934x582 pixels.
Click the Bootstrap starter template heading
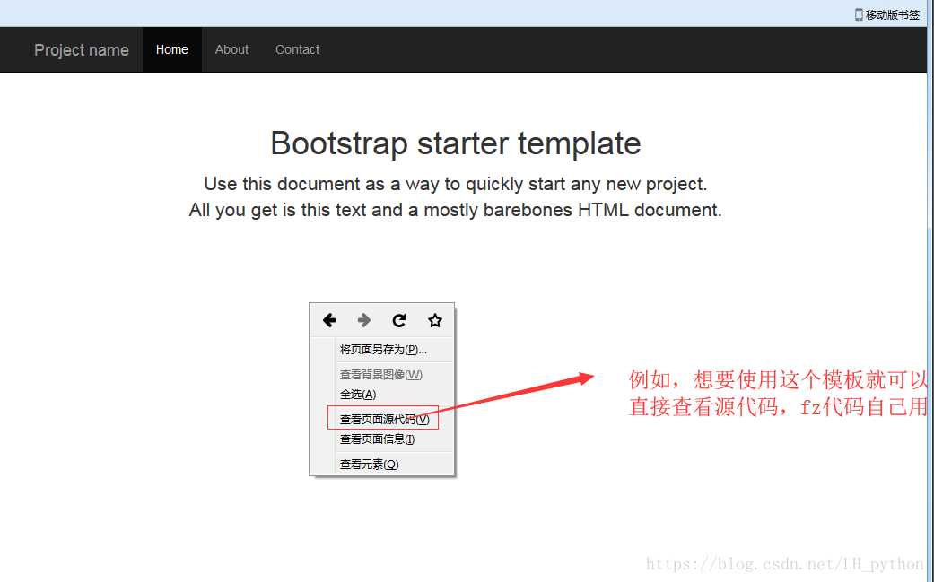pos(456,143)
